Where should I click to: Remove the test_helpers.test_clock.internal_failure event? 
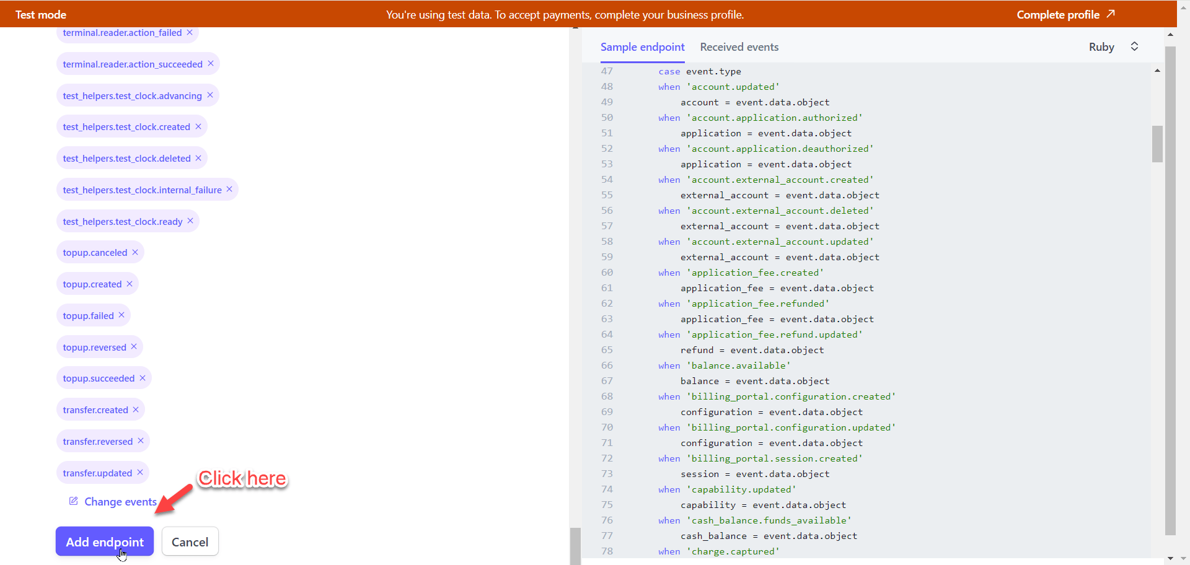pyautogui.click(x=229, y=190)
